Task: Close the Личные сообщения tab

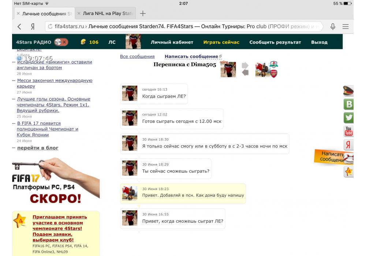Action: pos(18,14)
